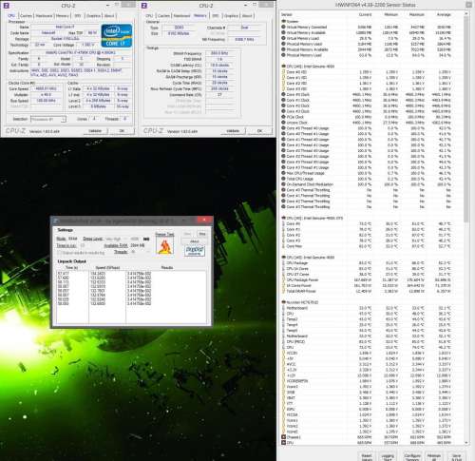The width and height of the screenshot is (475, 461).
Task: Click the Intel Core i7 logo in CPU-Z
Action: coord(117,36)
